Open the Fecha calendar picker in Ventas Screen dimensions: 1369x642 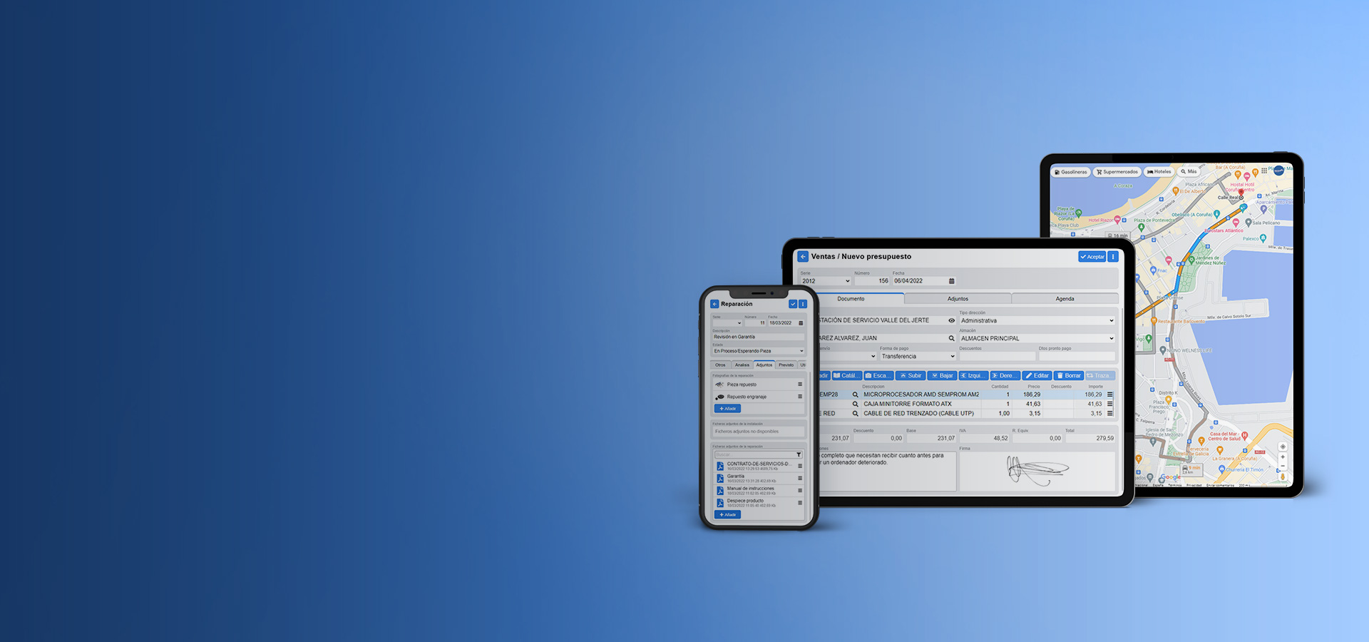(x=951, y=281)
